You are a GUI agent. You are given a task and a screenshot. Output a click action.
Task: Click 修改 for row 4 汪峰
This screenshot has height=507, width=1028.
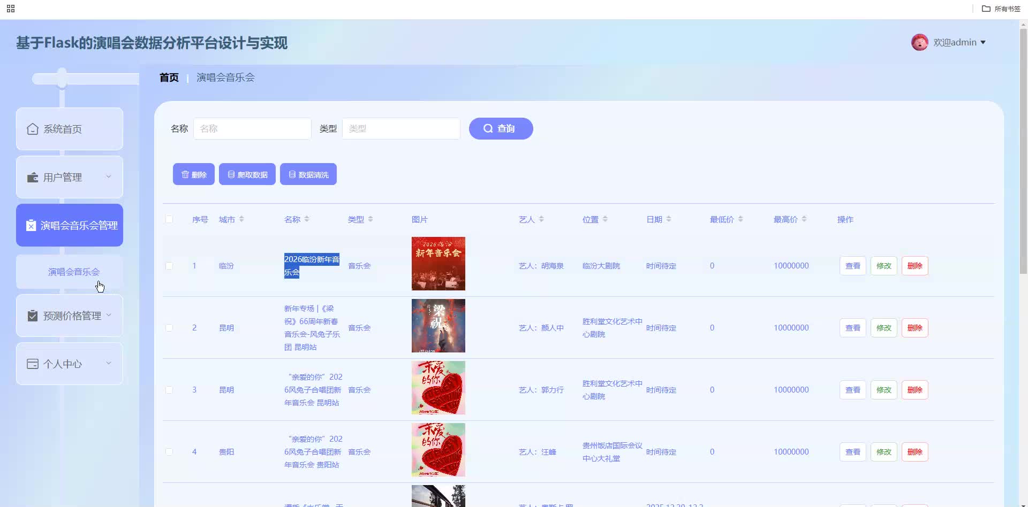pyautogui.click(x=884, y=452)
